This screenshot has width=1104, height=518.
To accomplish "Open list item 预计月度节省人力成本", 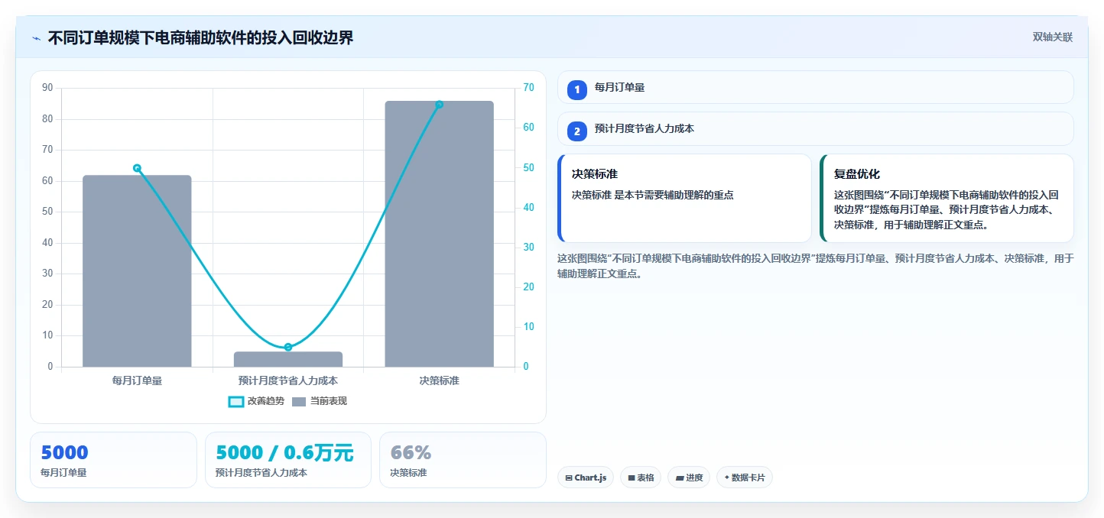I will tap(815, 128).
